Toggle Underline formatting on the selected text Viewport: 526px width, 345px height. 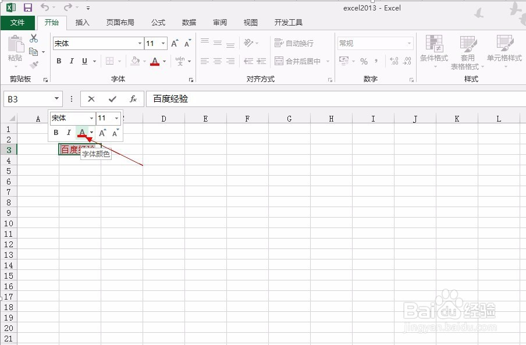pos(84,61)
